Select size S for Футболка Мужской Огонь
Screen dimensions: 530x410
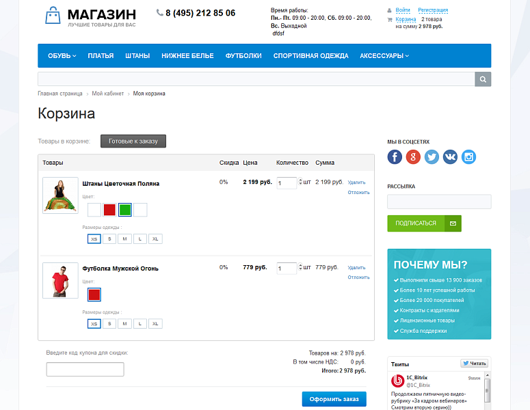click(x=109, y=324)
